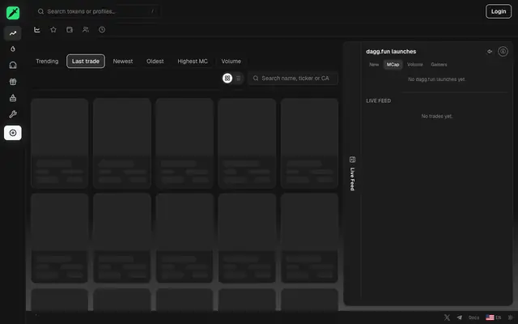518x324 pixels.
Task: Switch launches panel to MCap tab
Action: pyautogui.click(x=393, y=65)
